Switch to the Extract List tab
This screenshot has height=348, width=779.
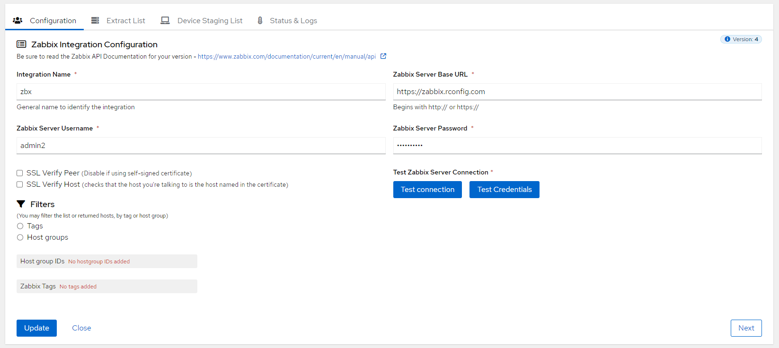(x=118, y=20)
